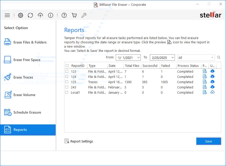Click Total Files value 1390
The image size is (226, 166).
[128, 82]
